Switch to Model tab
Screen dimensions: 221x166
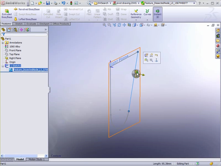[x=20, y=159]
